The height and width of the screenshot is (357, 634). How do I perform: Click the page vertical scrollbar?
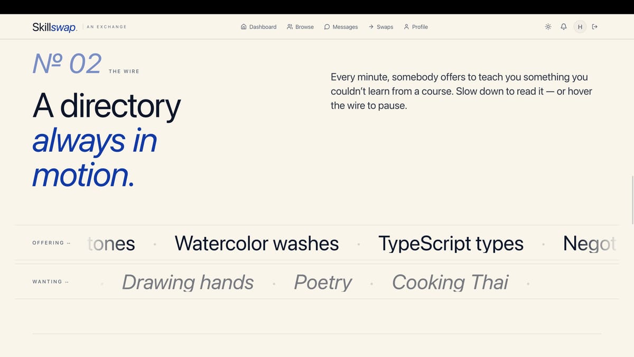[632, 200]
